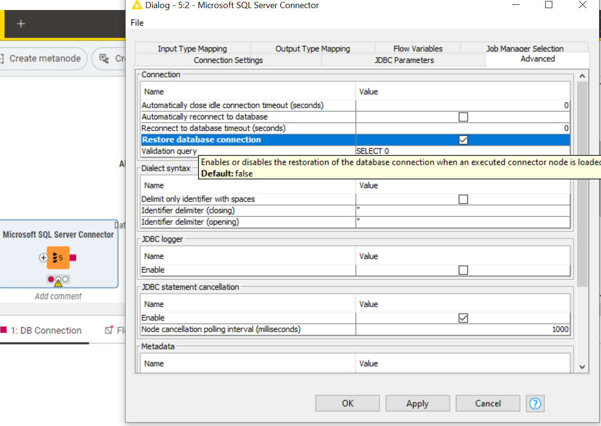Image resolution: width=601 pixels, height=426 pixels.
Task: Click the vertical scrollbar thumb in the Advanced panel
Action: click(582, 184)
